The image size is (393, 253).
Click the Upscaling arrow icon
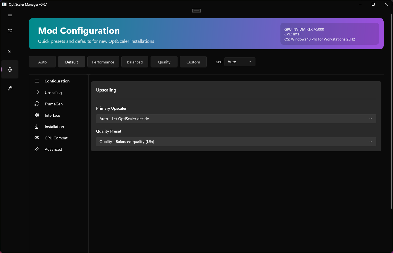pos(37,92)
